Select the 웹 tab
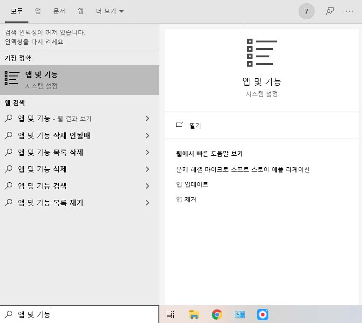Image resolution: width=362 pixels, height=323 pixels. coord(80,11)
